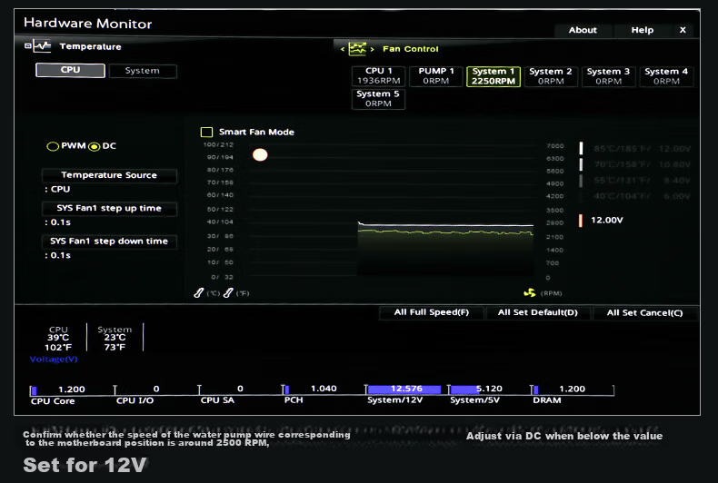Screen dimensions: 718x483
Task: Collapse Temperature section with small box icon
Action: tap(28, 45)
